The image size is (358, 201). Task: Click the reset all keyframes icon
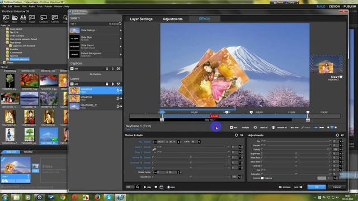coord(255,127)
